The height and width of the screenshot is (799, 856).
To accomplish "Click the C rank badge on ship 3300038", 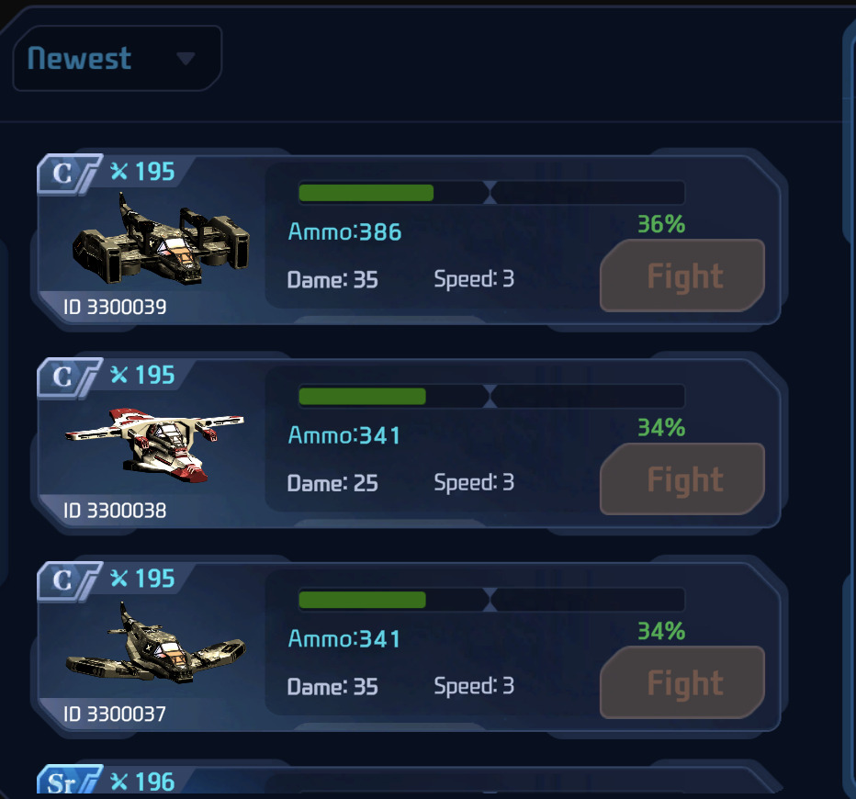I will point(69,377).
